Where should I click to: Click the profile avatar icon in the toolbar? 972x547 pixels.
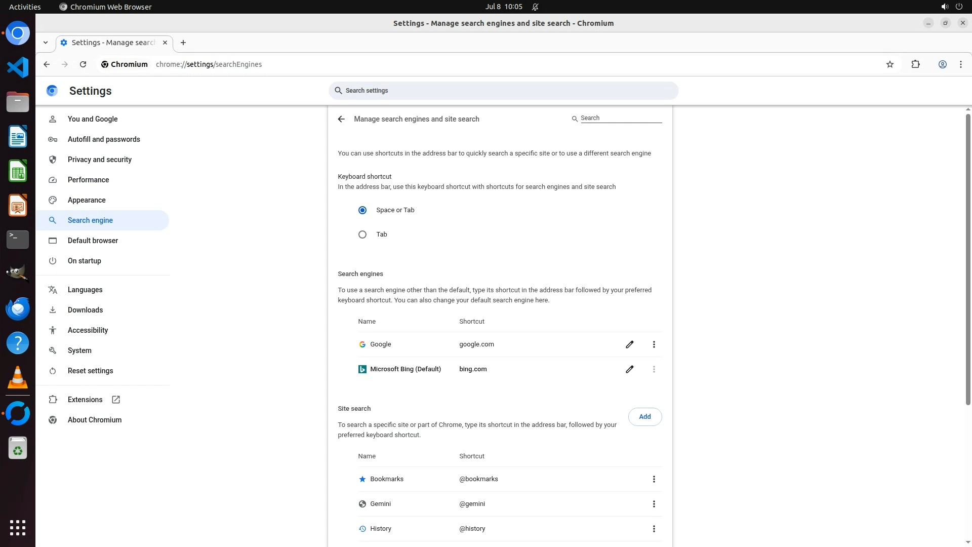point(942,64)
